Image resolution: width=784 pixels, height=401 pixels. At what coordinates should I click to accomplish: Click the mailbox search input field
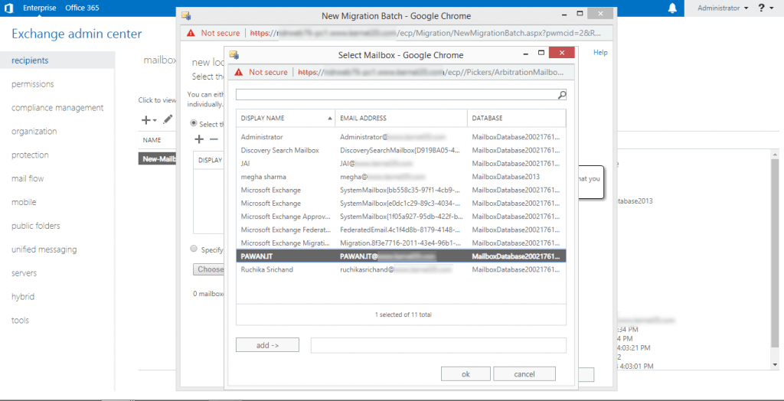pos(397,94)
